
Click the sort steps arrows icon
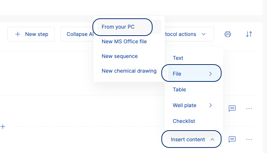[249, 34]
